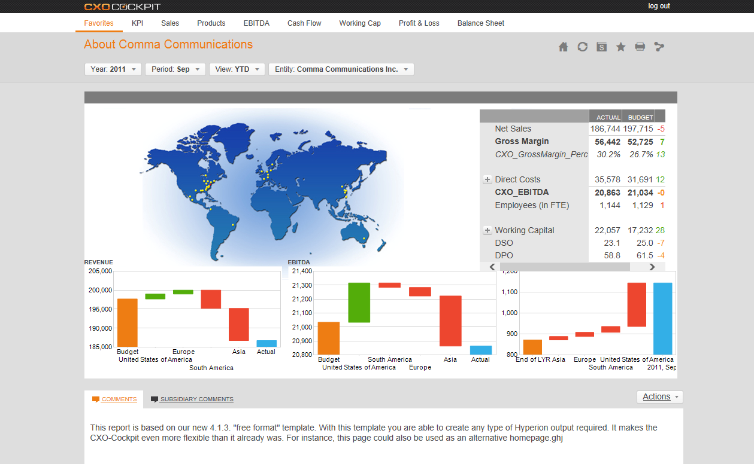Image resolution: width=754 pixels, height=464 pixels.
Task: Click the About Comma Communications page title
Action: pos(168,44)
